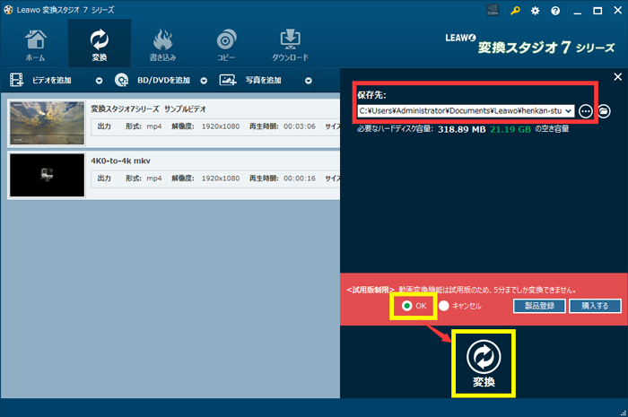Expand the ビデオを追加 dropdown arrow
This screenshot has height=417, width=628.
(99, 81)
